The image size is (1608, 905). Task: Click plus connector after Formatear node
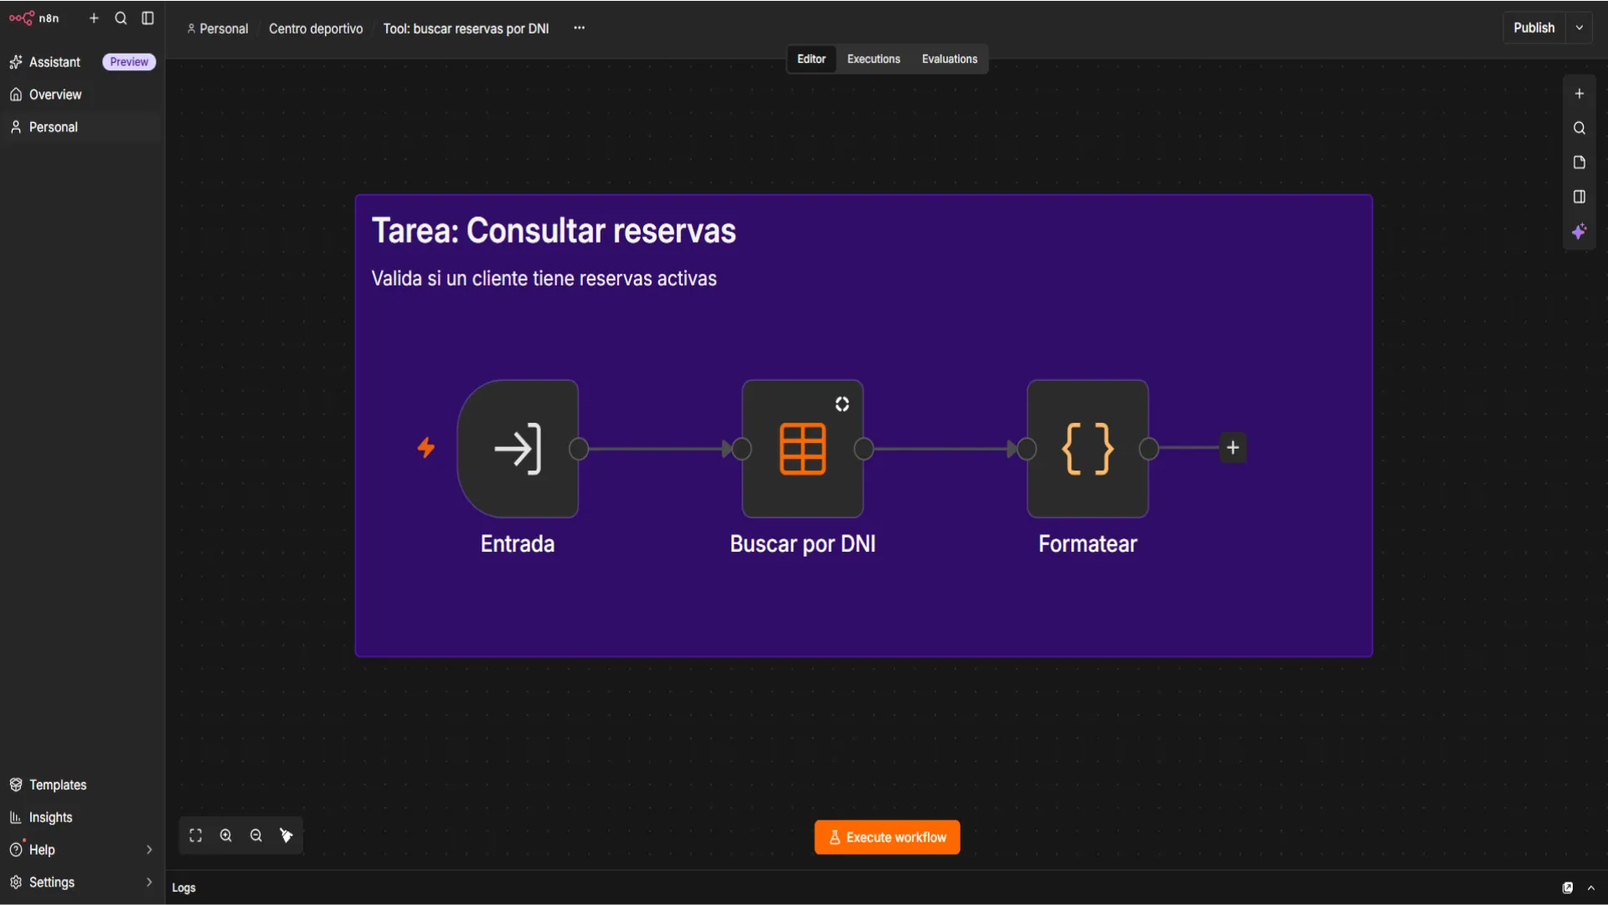[1233, 448]
